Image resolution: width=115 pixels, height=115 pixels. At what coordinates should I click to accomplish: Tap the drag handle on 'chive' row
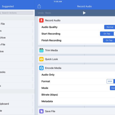(x=33, y=38)
